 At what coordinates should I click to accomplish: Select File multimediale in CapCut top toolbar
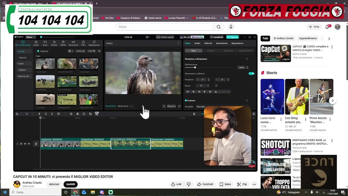(x=23, y=43)
